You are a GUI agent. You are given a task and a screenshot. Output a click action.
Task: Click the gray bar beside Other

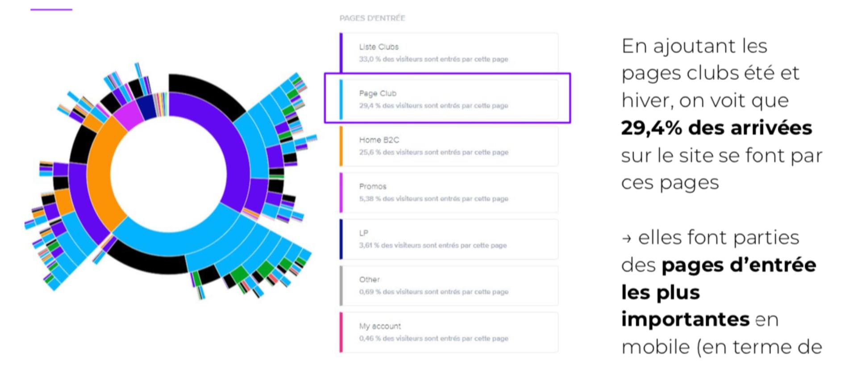click(341, 285)
